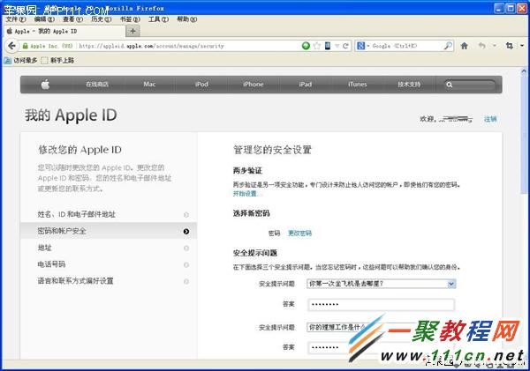Click scrollbar up arrow at page top

pyautogui.click(x=524, y=70)
